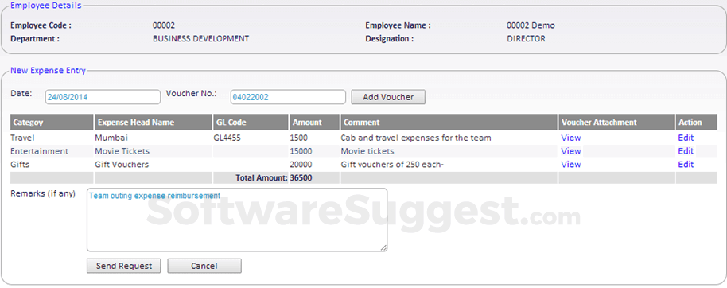Click the Designation label

coord(390,39)
